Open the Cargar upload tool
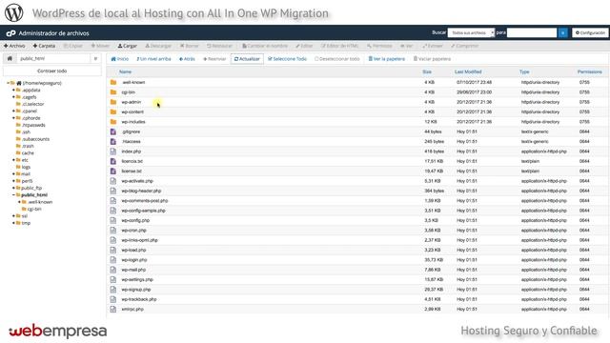 tap(127, 46)
